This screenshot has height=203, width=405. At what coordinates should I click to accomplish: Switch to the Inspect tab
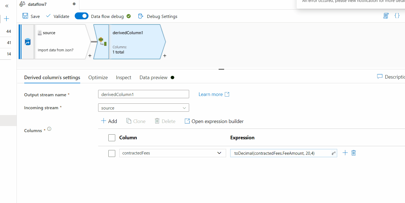124,78
